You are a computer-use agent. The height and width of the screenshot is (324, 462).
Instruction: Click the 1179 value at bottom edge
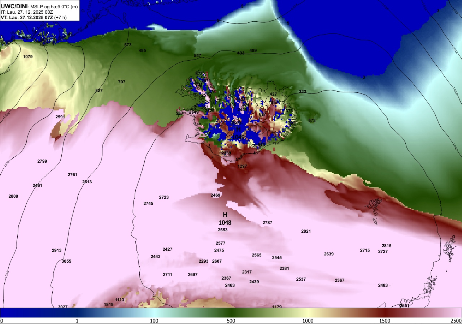[x=277, y=307]
